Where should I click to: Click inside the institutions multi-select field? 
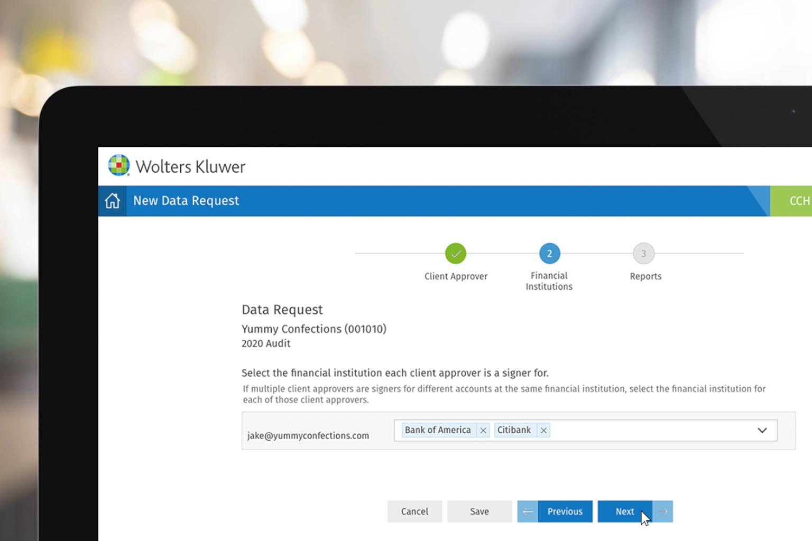click(650, 431)
